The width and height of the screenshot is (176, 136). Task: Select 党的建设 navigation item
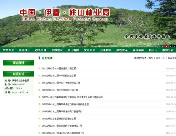57,50
